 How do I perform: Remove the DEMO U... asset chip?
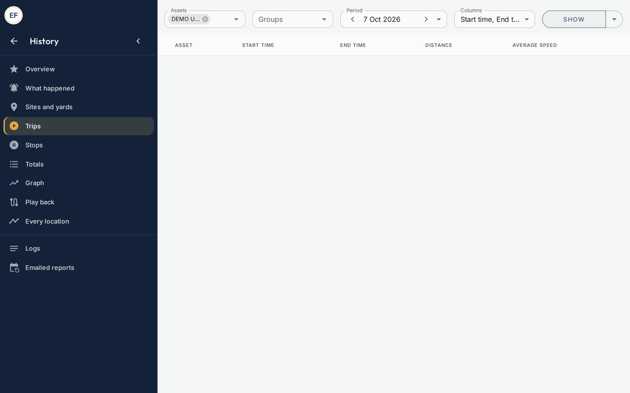[205, 19]
